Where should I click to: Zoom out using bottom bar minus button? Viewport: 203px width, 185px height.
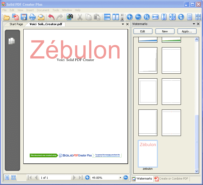coord(126,177)
